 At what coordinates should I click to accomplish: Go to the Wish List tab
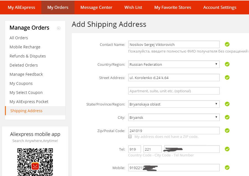(133, 7)
